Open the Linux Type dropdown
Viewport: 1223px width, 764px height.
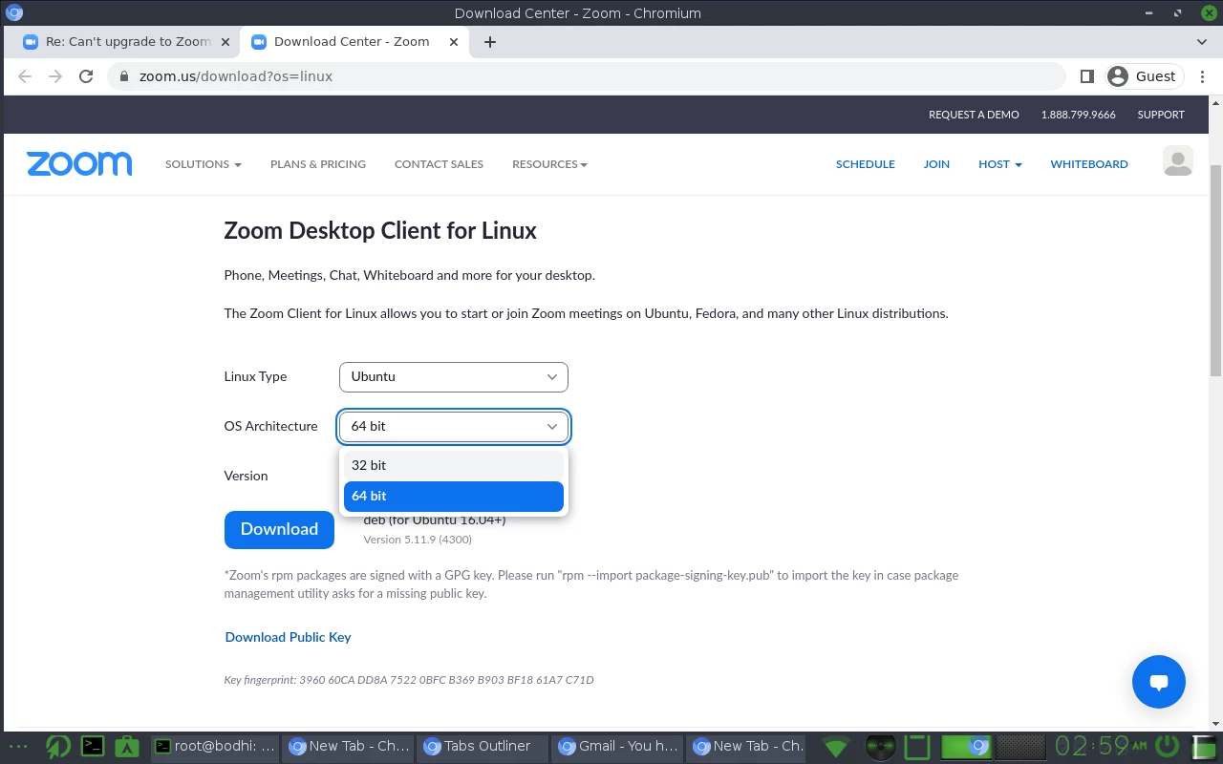click(454, 376)
